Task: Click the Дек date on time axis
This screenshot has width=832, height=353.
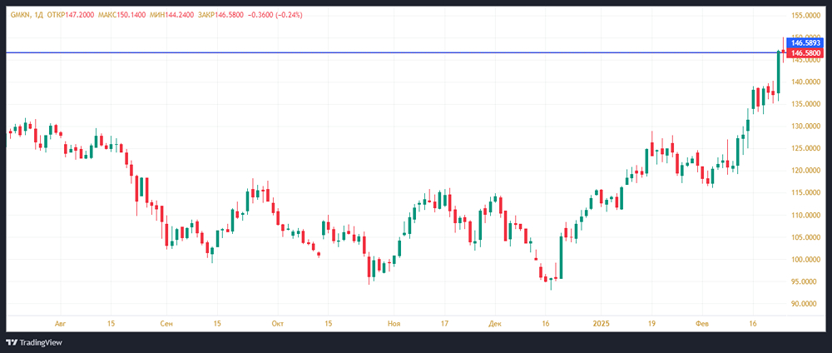Action: tap(496, 321)
